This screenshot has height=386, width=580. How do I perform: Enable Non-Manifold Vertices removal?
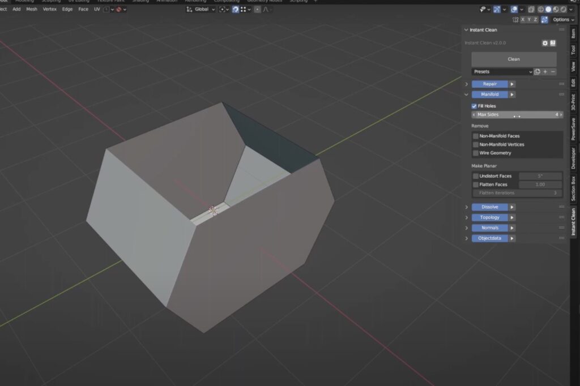[x=476, y=144]
